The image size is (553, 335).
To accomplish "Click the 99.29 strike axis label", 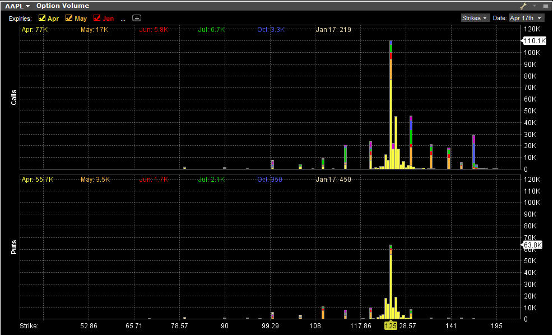I will point(270,325).
